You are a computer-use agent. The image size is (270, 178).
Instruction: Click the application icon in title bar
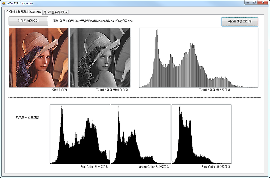tap(4, 3)
